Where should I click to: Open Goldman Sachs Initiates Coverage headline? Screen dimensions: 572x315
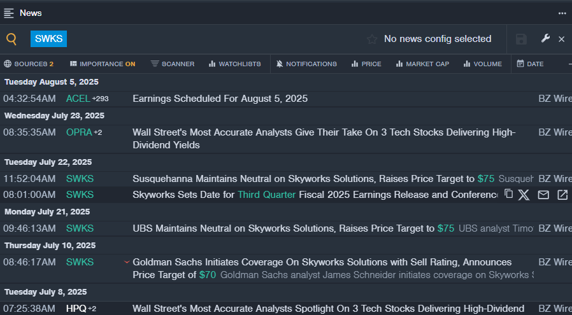point(322,269)
